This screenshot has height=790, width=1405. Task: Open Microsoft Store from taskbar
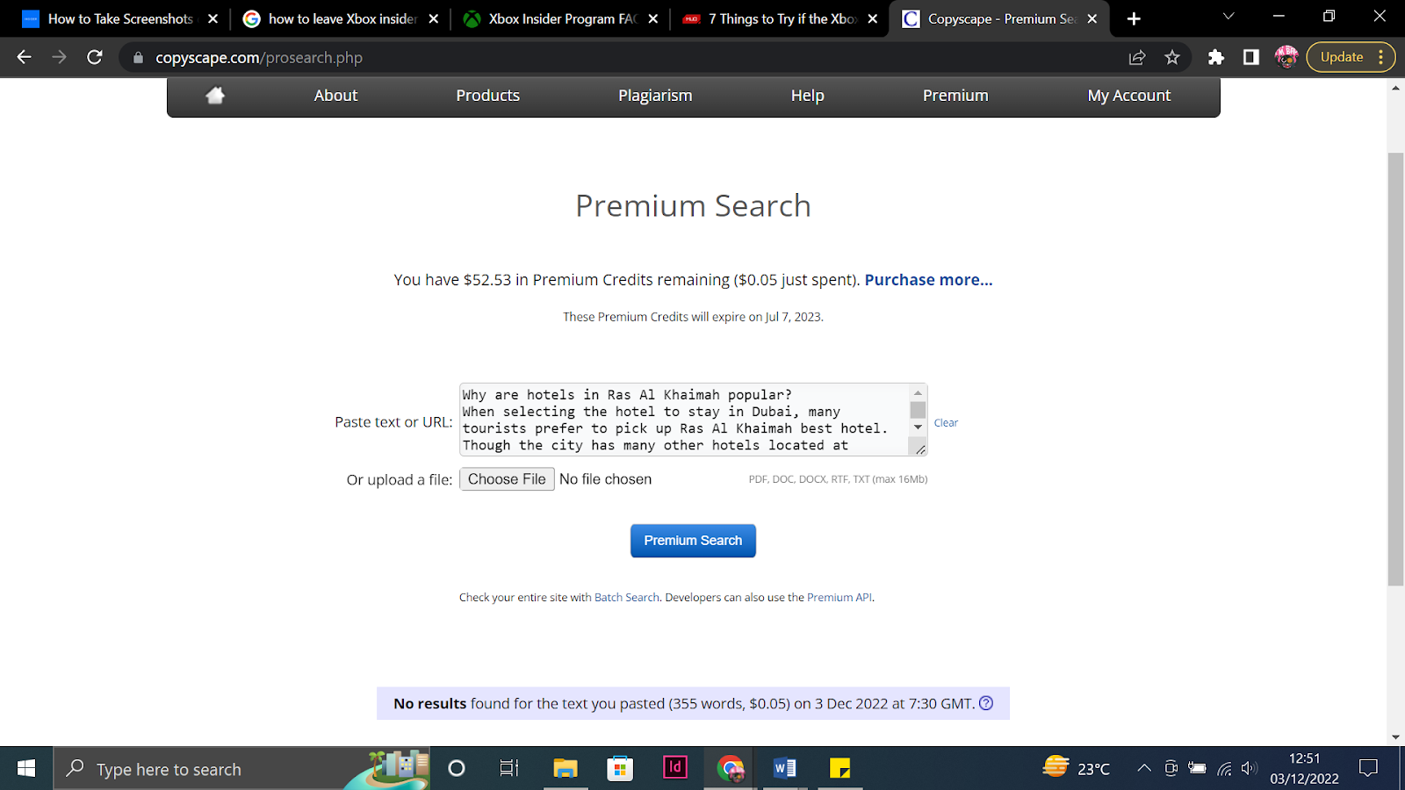click(620, 769)
